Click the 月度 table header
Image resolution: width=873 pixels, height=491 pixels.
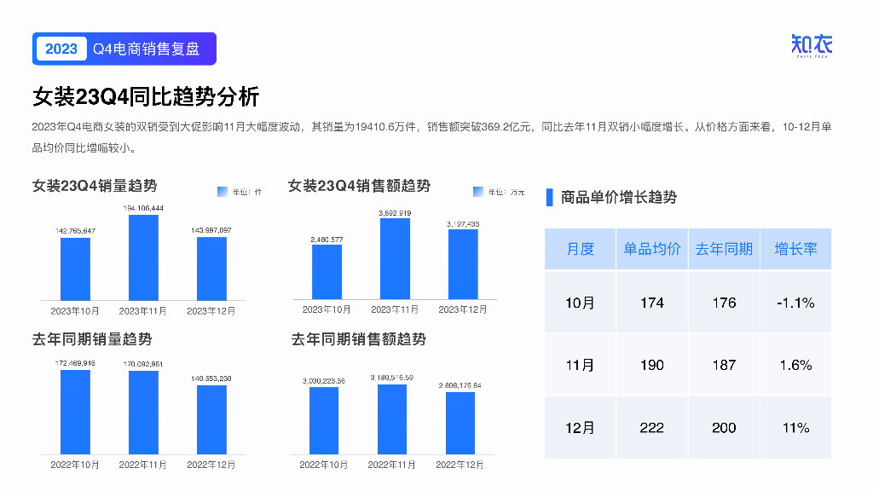(x=580, y=249)
